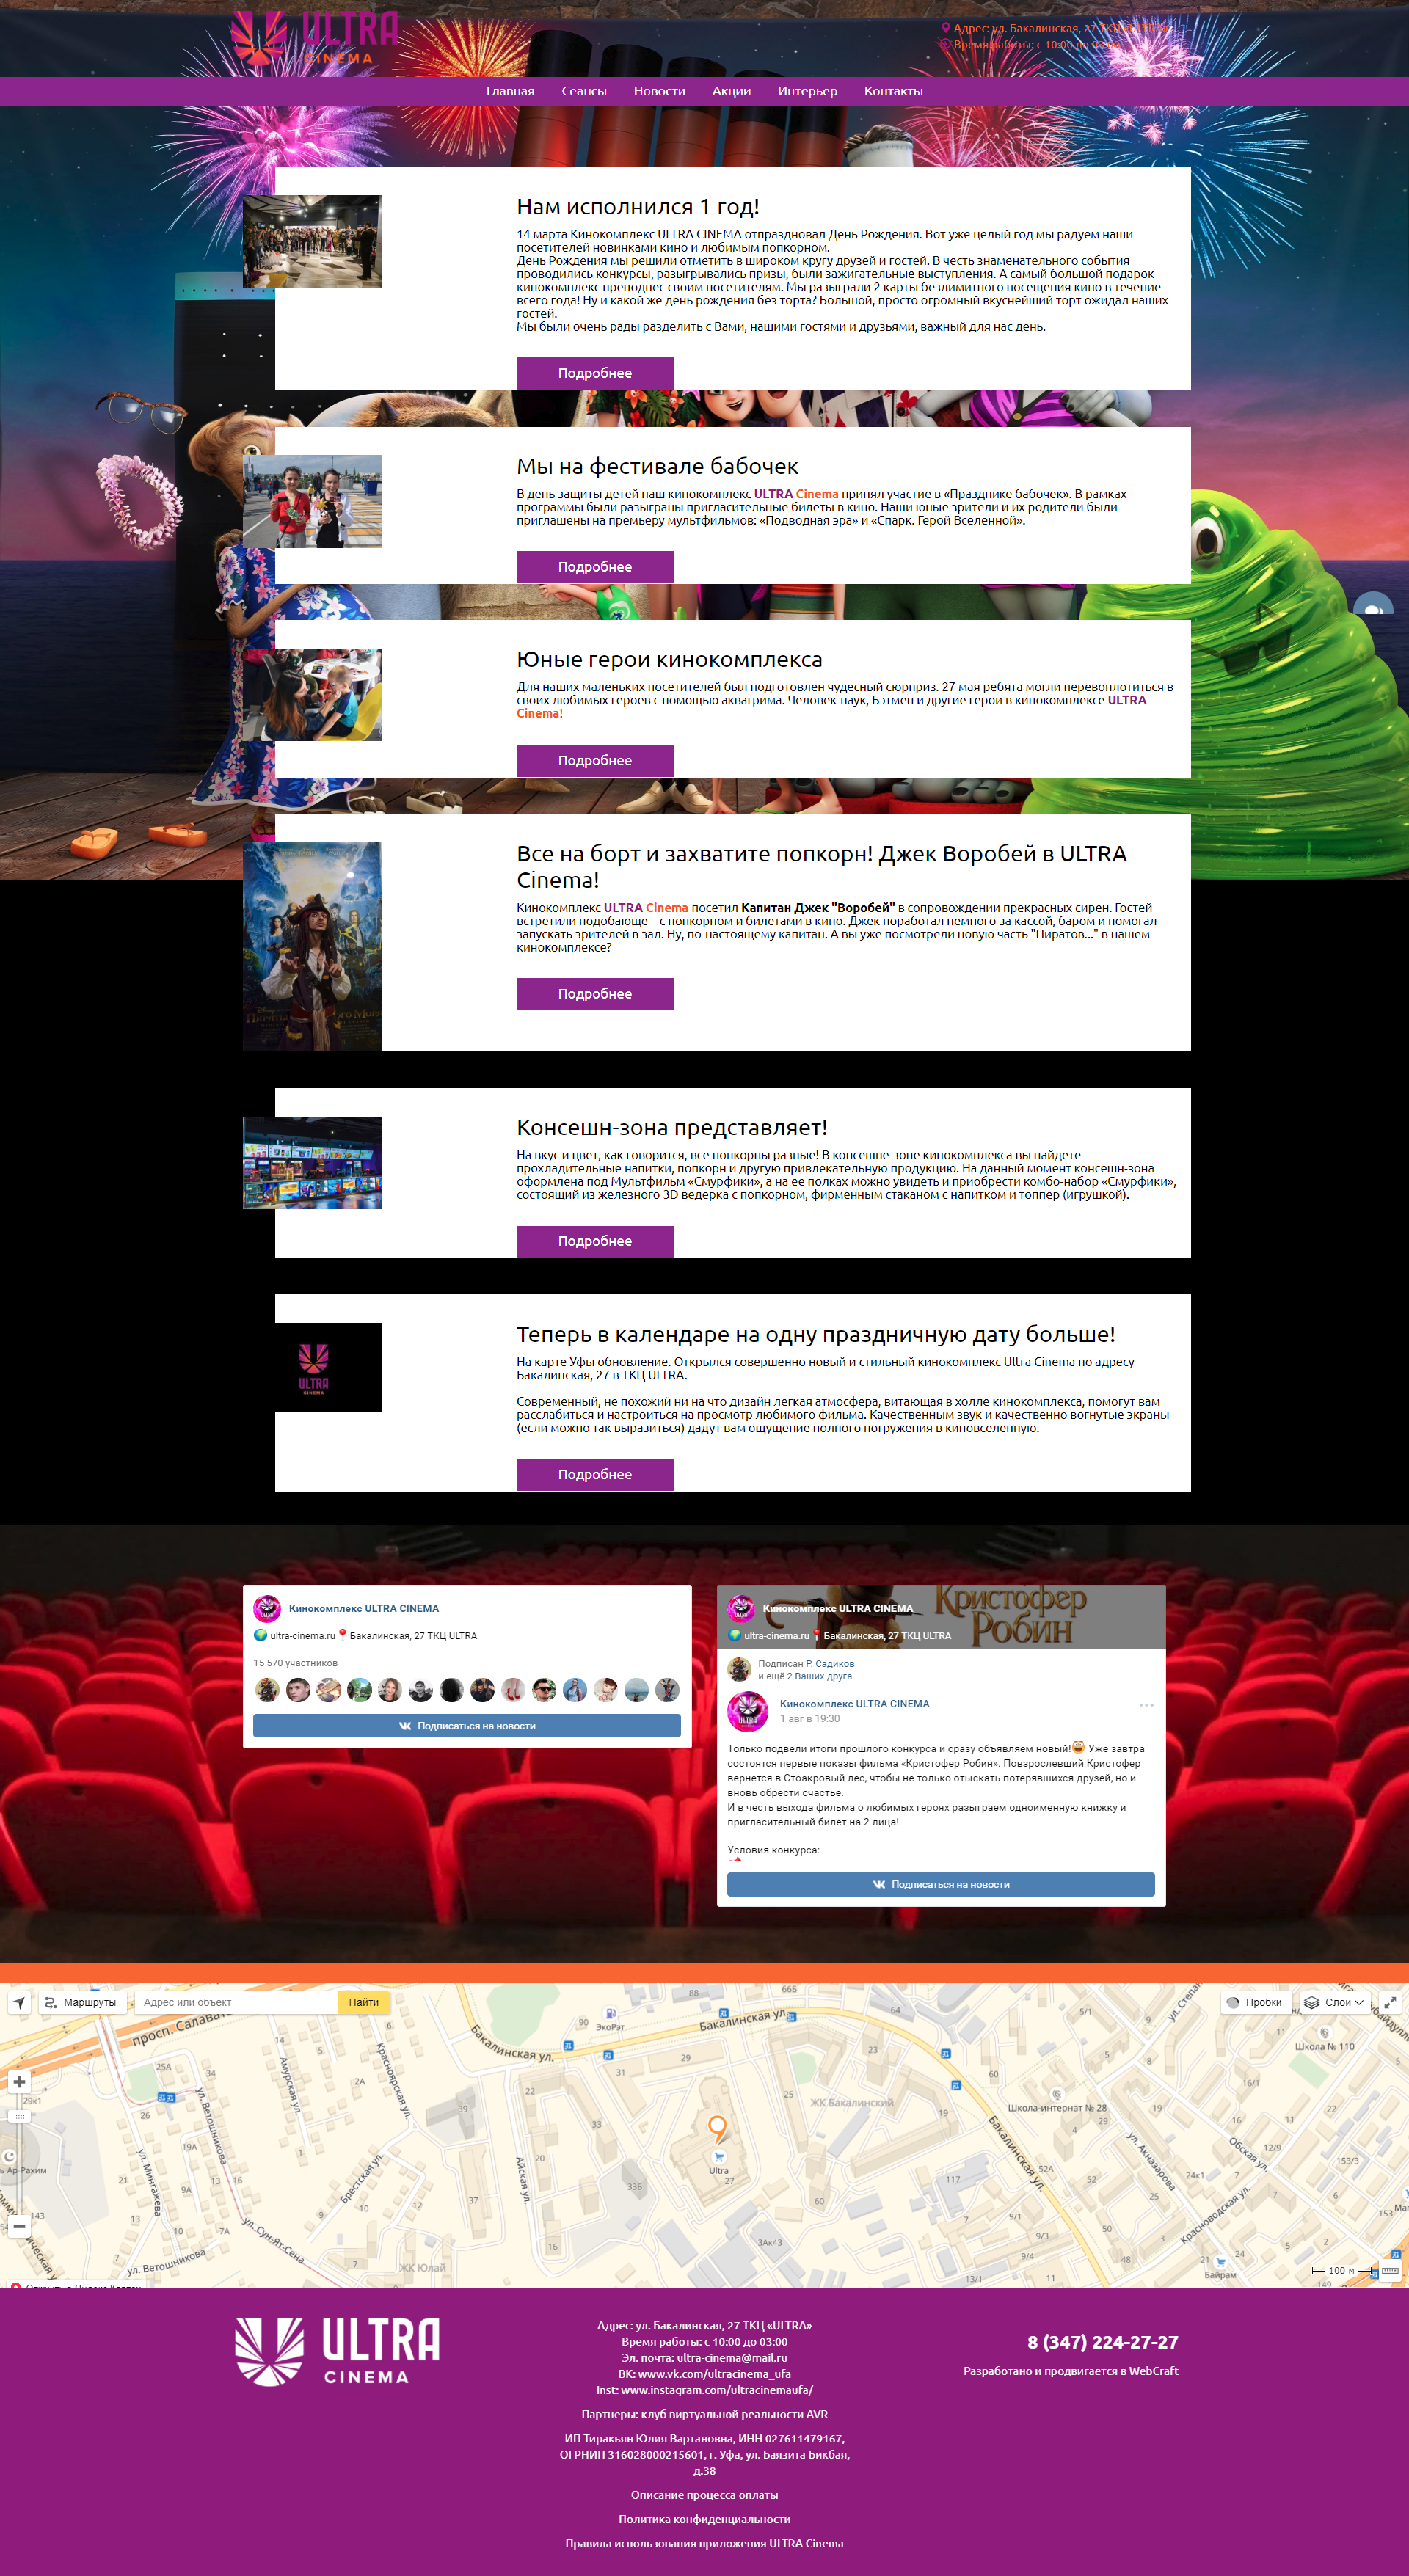Open the Интерьер menu item

point(807,91)
